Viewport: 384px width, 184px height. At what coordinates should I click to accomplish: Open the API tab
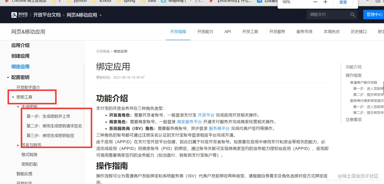pyautogui.click(x=228, y=32)
